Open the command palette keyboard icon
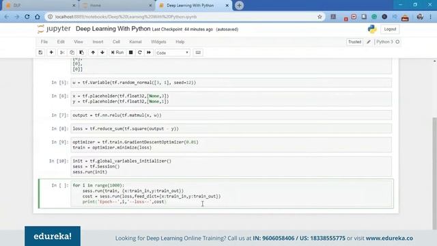 point(198,53)
